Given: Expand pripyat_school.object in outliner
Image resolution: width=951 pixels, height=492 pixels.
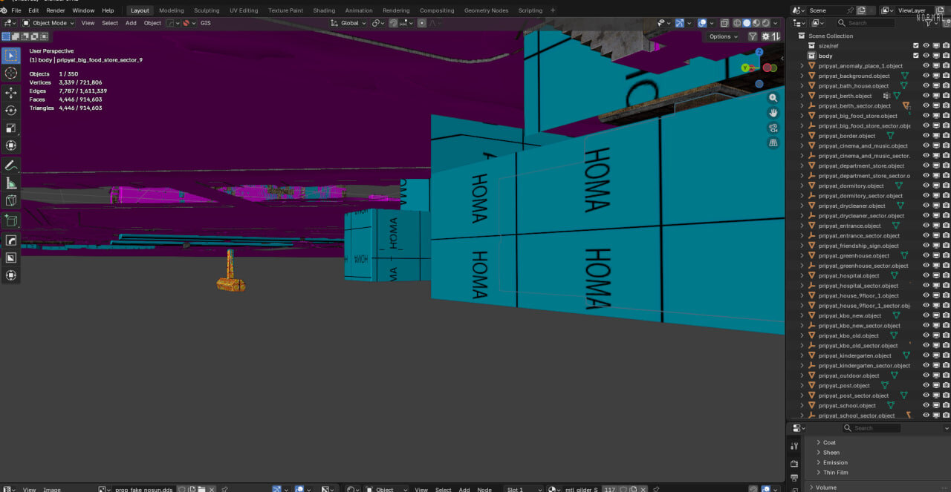Looking at the screenshot, I should coord(802,406).
